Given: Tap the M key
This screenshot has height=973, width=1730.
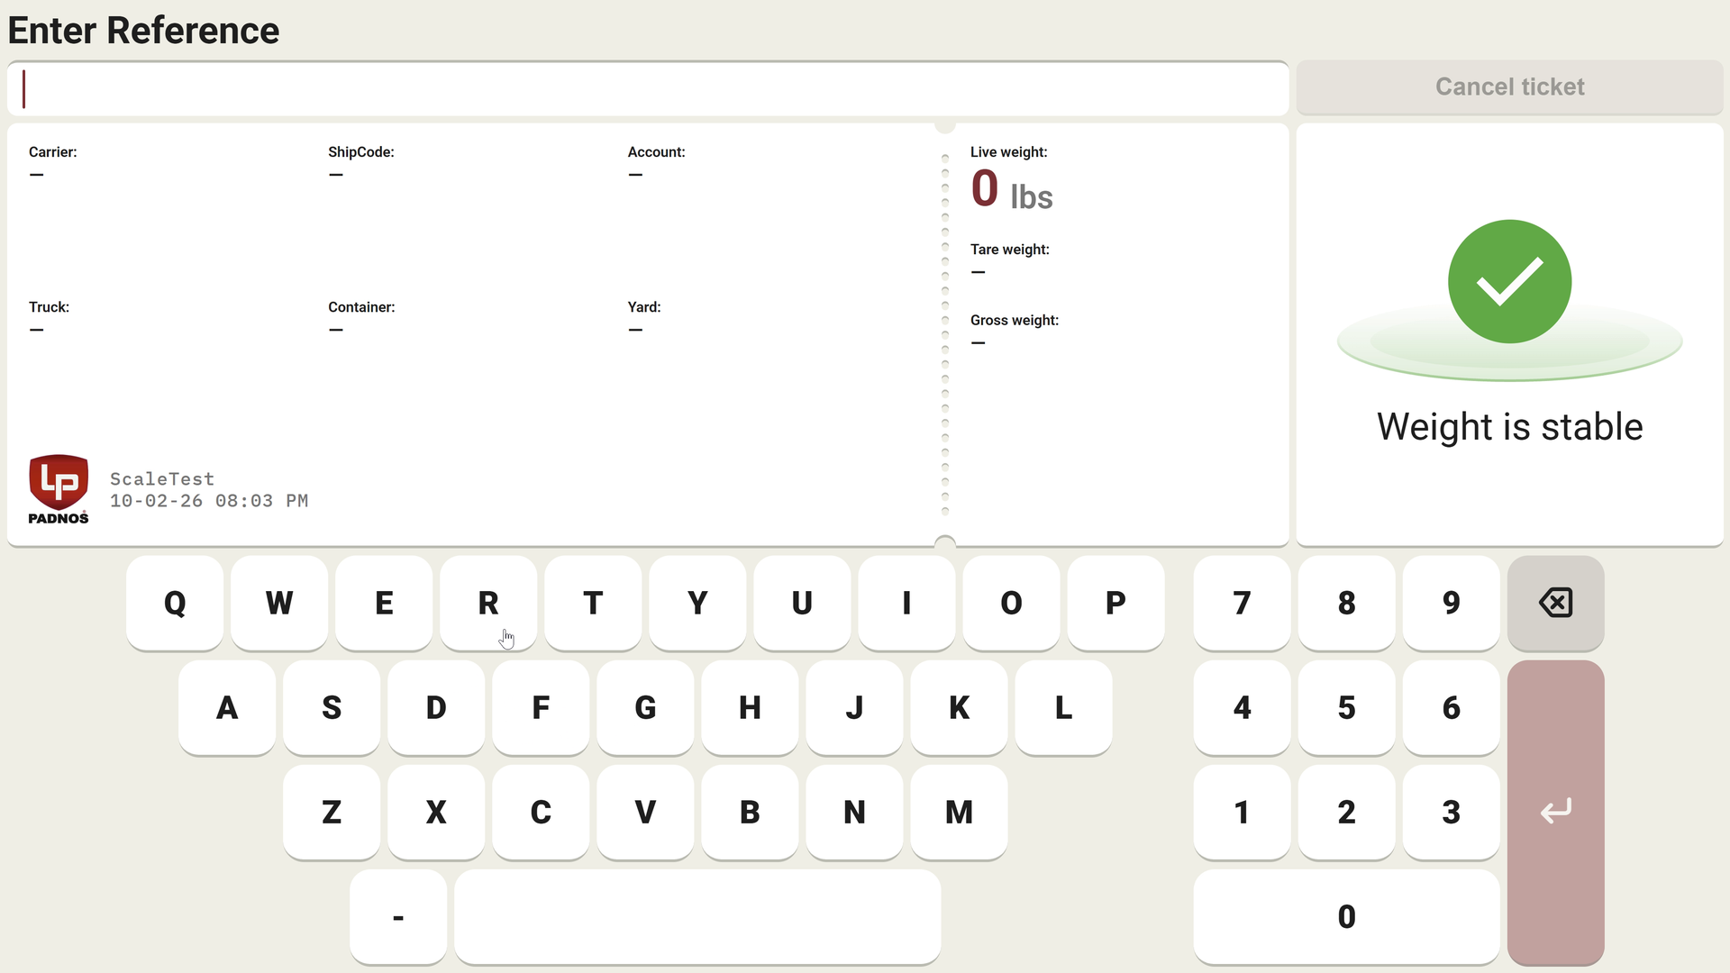Looking at the screenshot, I should 959,812.
